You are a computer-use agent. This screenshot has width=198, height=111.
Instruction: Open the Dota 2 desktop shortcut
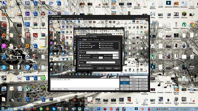(35, 36)
